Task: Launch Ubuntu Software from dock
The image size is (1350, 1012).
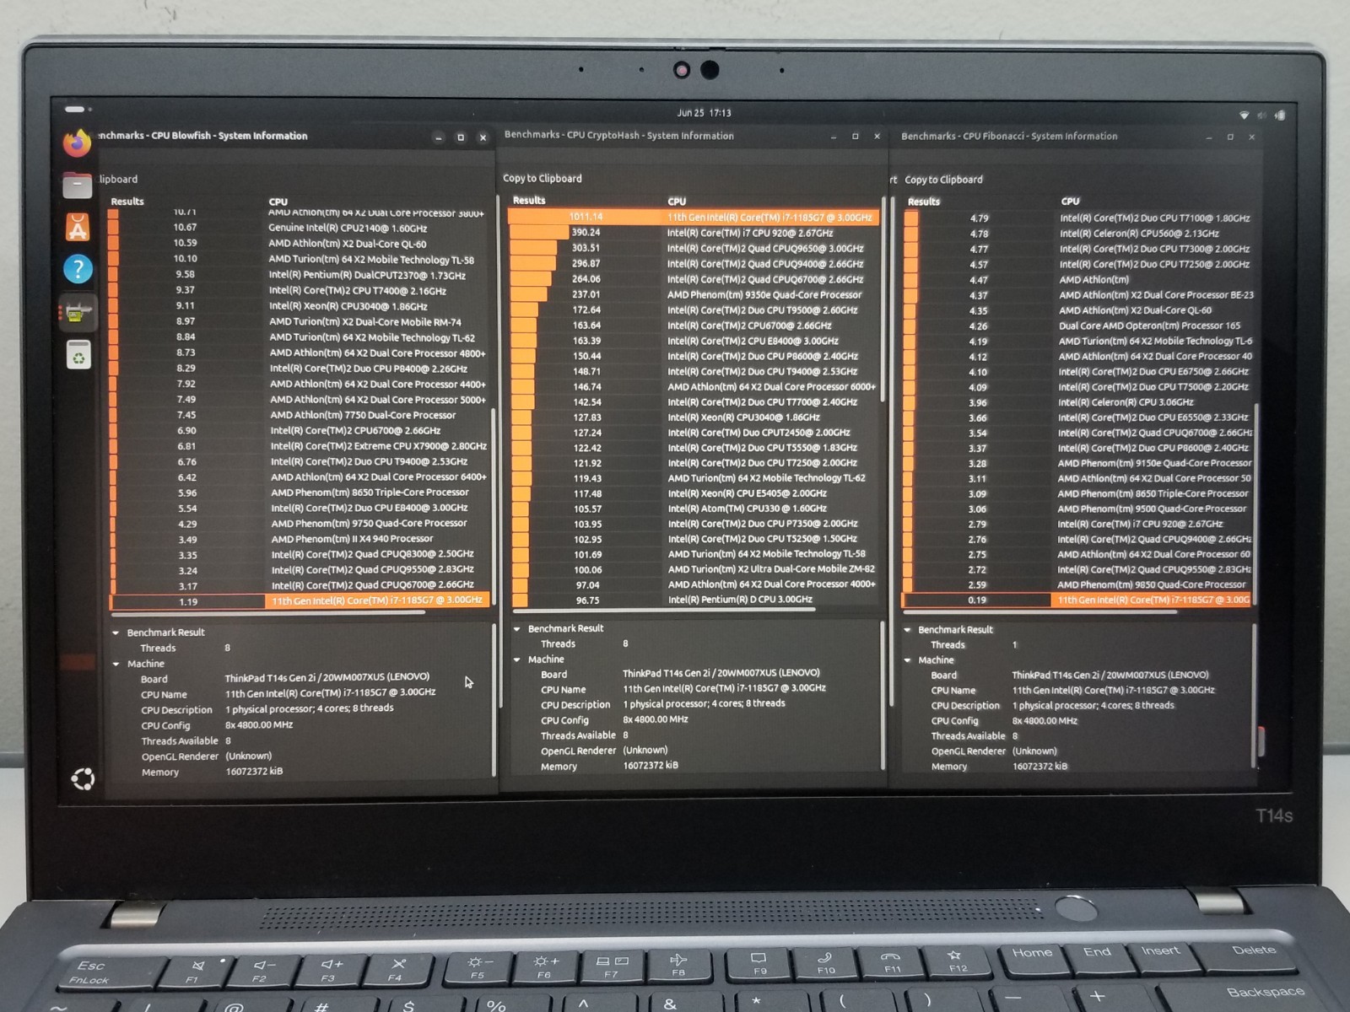Action: tap(77, 227)
